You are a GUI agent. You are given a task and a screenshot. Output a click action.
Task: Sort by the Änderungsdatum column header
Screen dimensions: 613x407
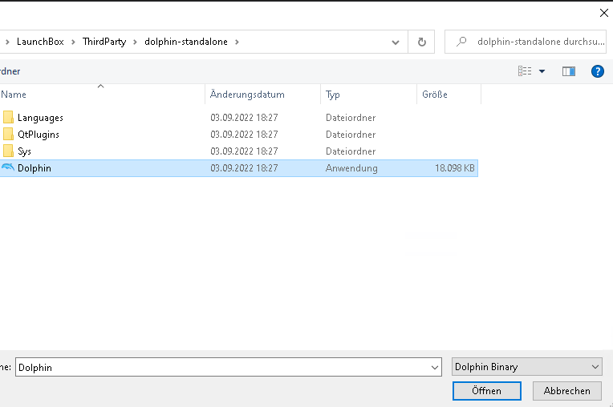247,95
